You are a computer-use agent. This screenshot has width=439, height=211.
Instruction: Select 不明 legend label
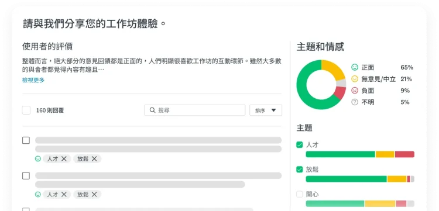(368, 102)
